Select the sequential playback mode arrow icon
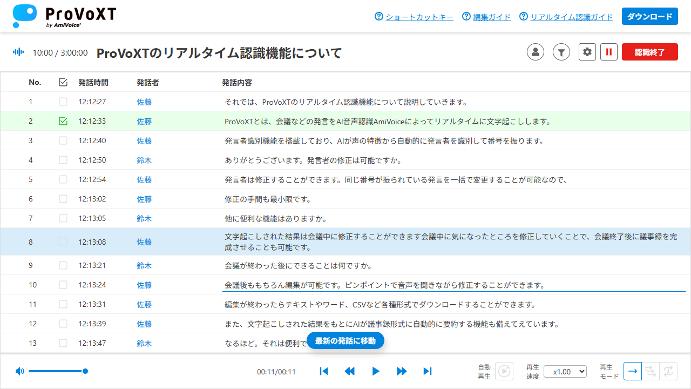This screenshot has height=389, width=691. click(x=632, y=371)
